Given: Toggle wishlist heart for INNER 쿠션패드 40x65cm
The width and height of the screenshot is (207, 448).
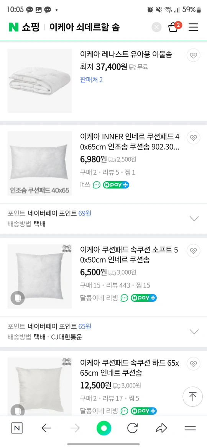Looking at the screenshot, I should (x=194, y=138).
